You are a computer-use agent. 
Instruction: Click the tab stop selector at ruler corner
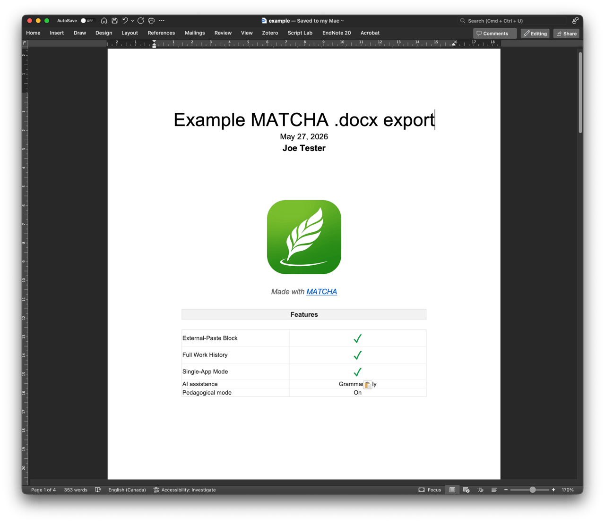click(25, 43)
